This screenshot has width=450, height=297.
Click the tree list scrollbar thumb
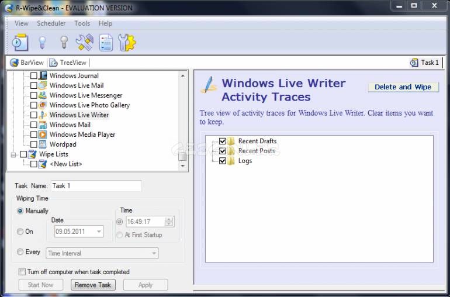[182, 157]
